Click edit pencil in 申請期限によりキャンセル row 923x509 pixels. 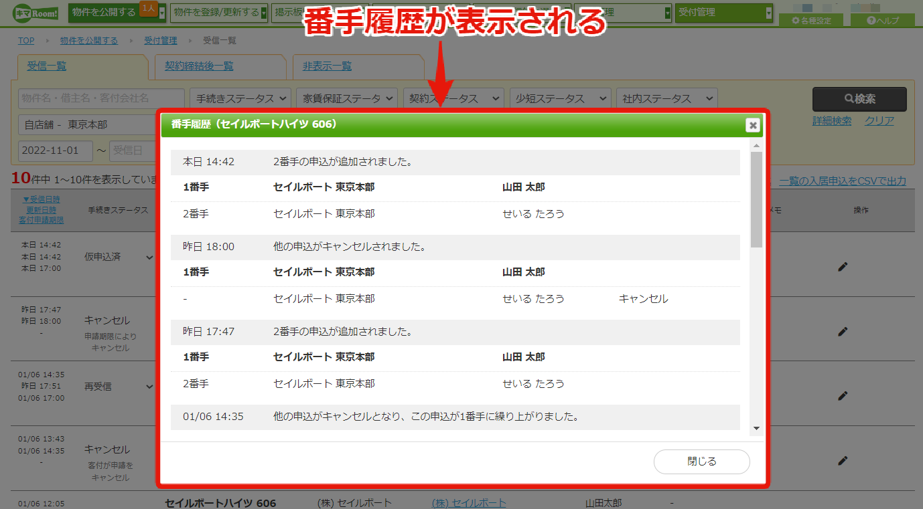click(x=843, y=331)
